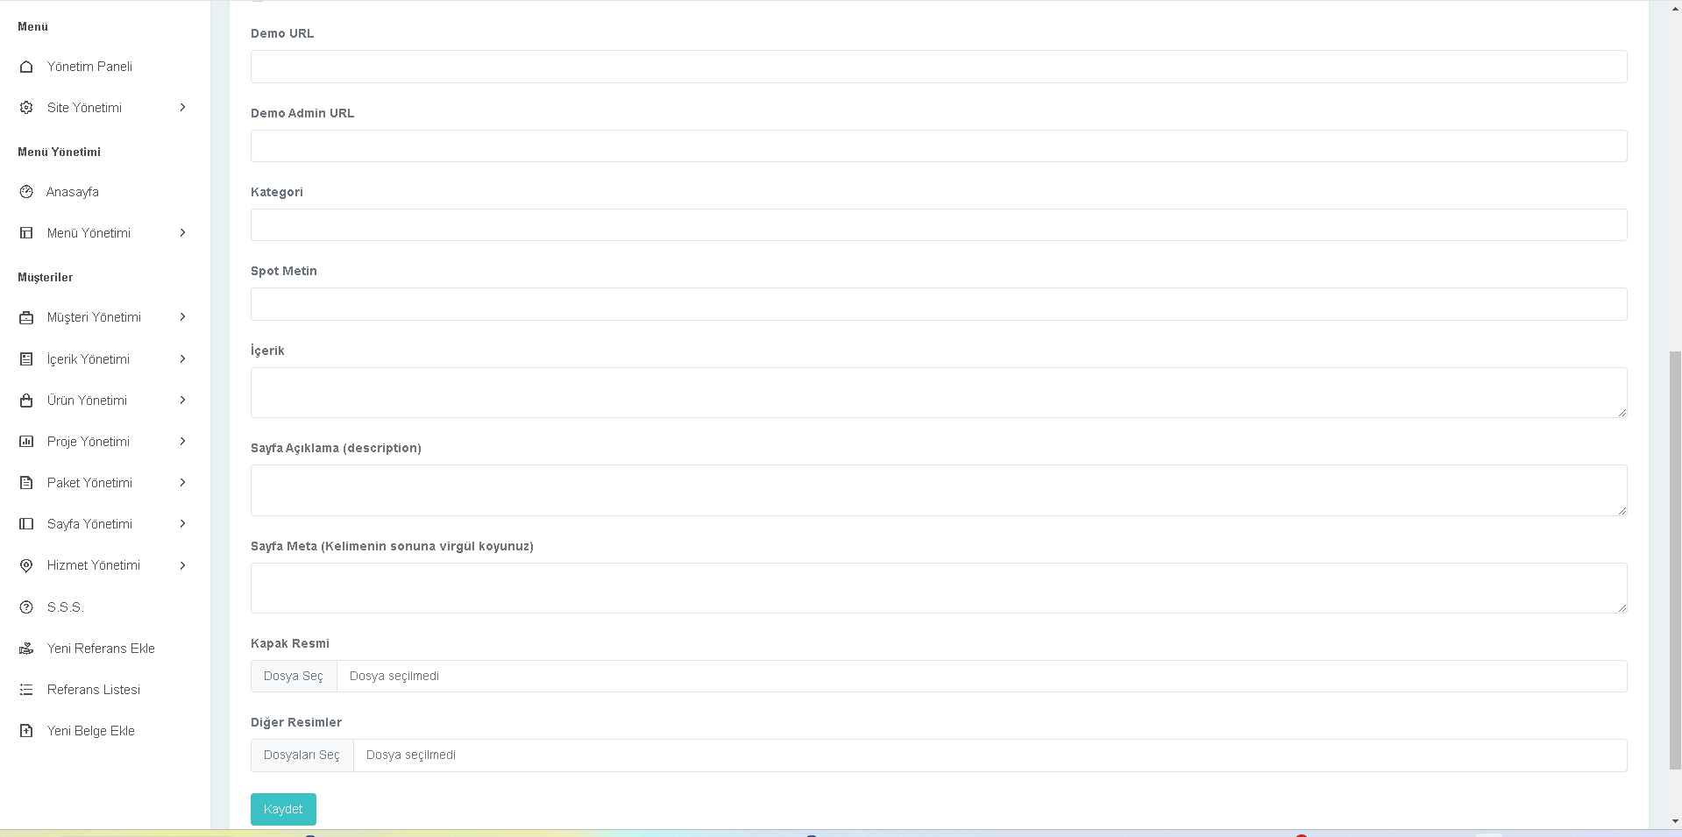1682x837 pixels.
Task: Expand Müşteri Yönetimi submenu chevron
Action: 182,317
